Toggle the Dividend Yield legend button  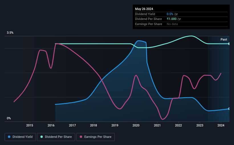pyautogui.click(x=20, y=137)
